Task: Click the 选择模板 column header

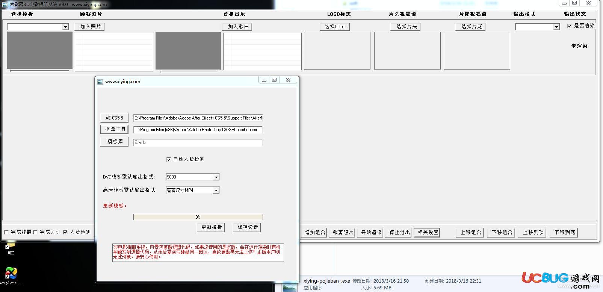Action: 22,14
